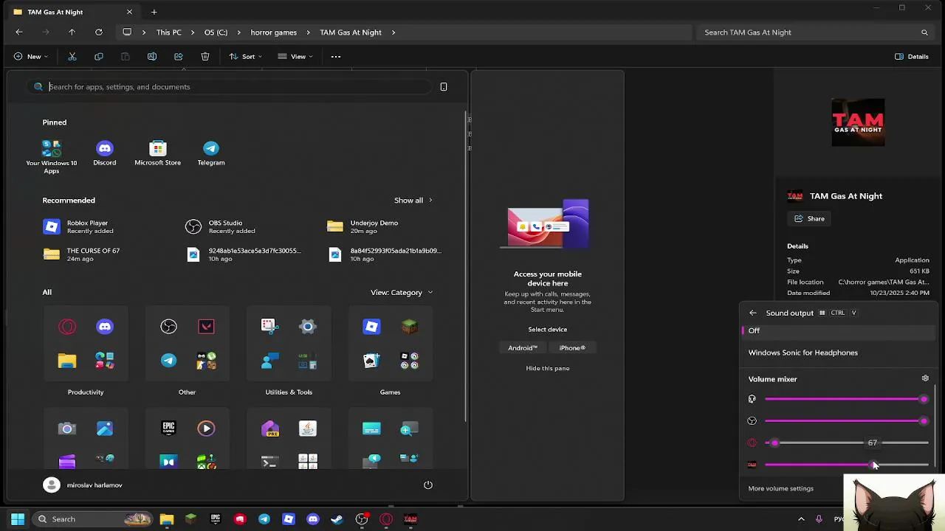Click the Windows Start button
This screenshot has height=531, width=945.
click(18, 519)
